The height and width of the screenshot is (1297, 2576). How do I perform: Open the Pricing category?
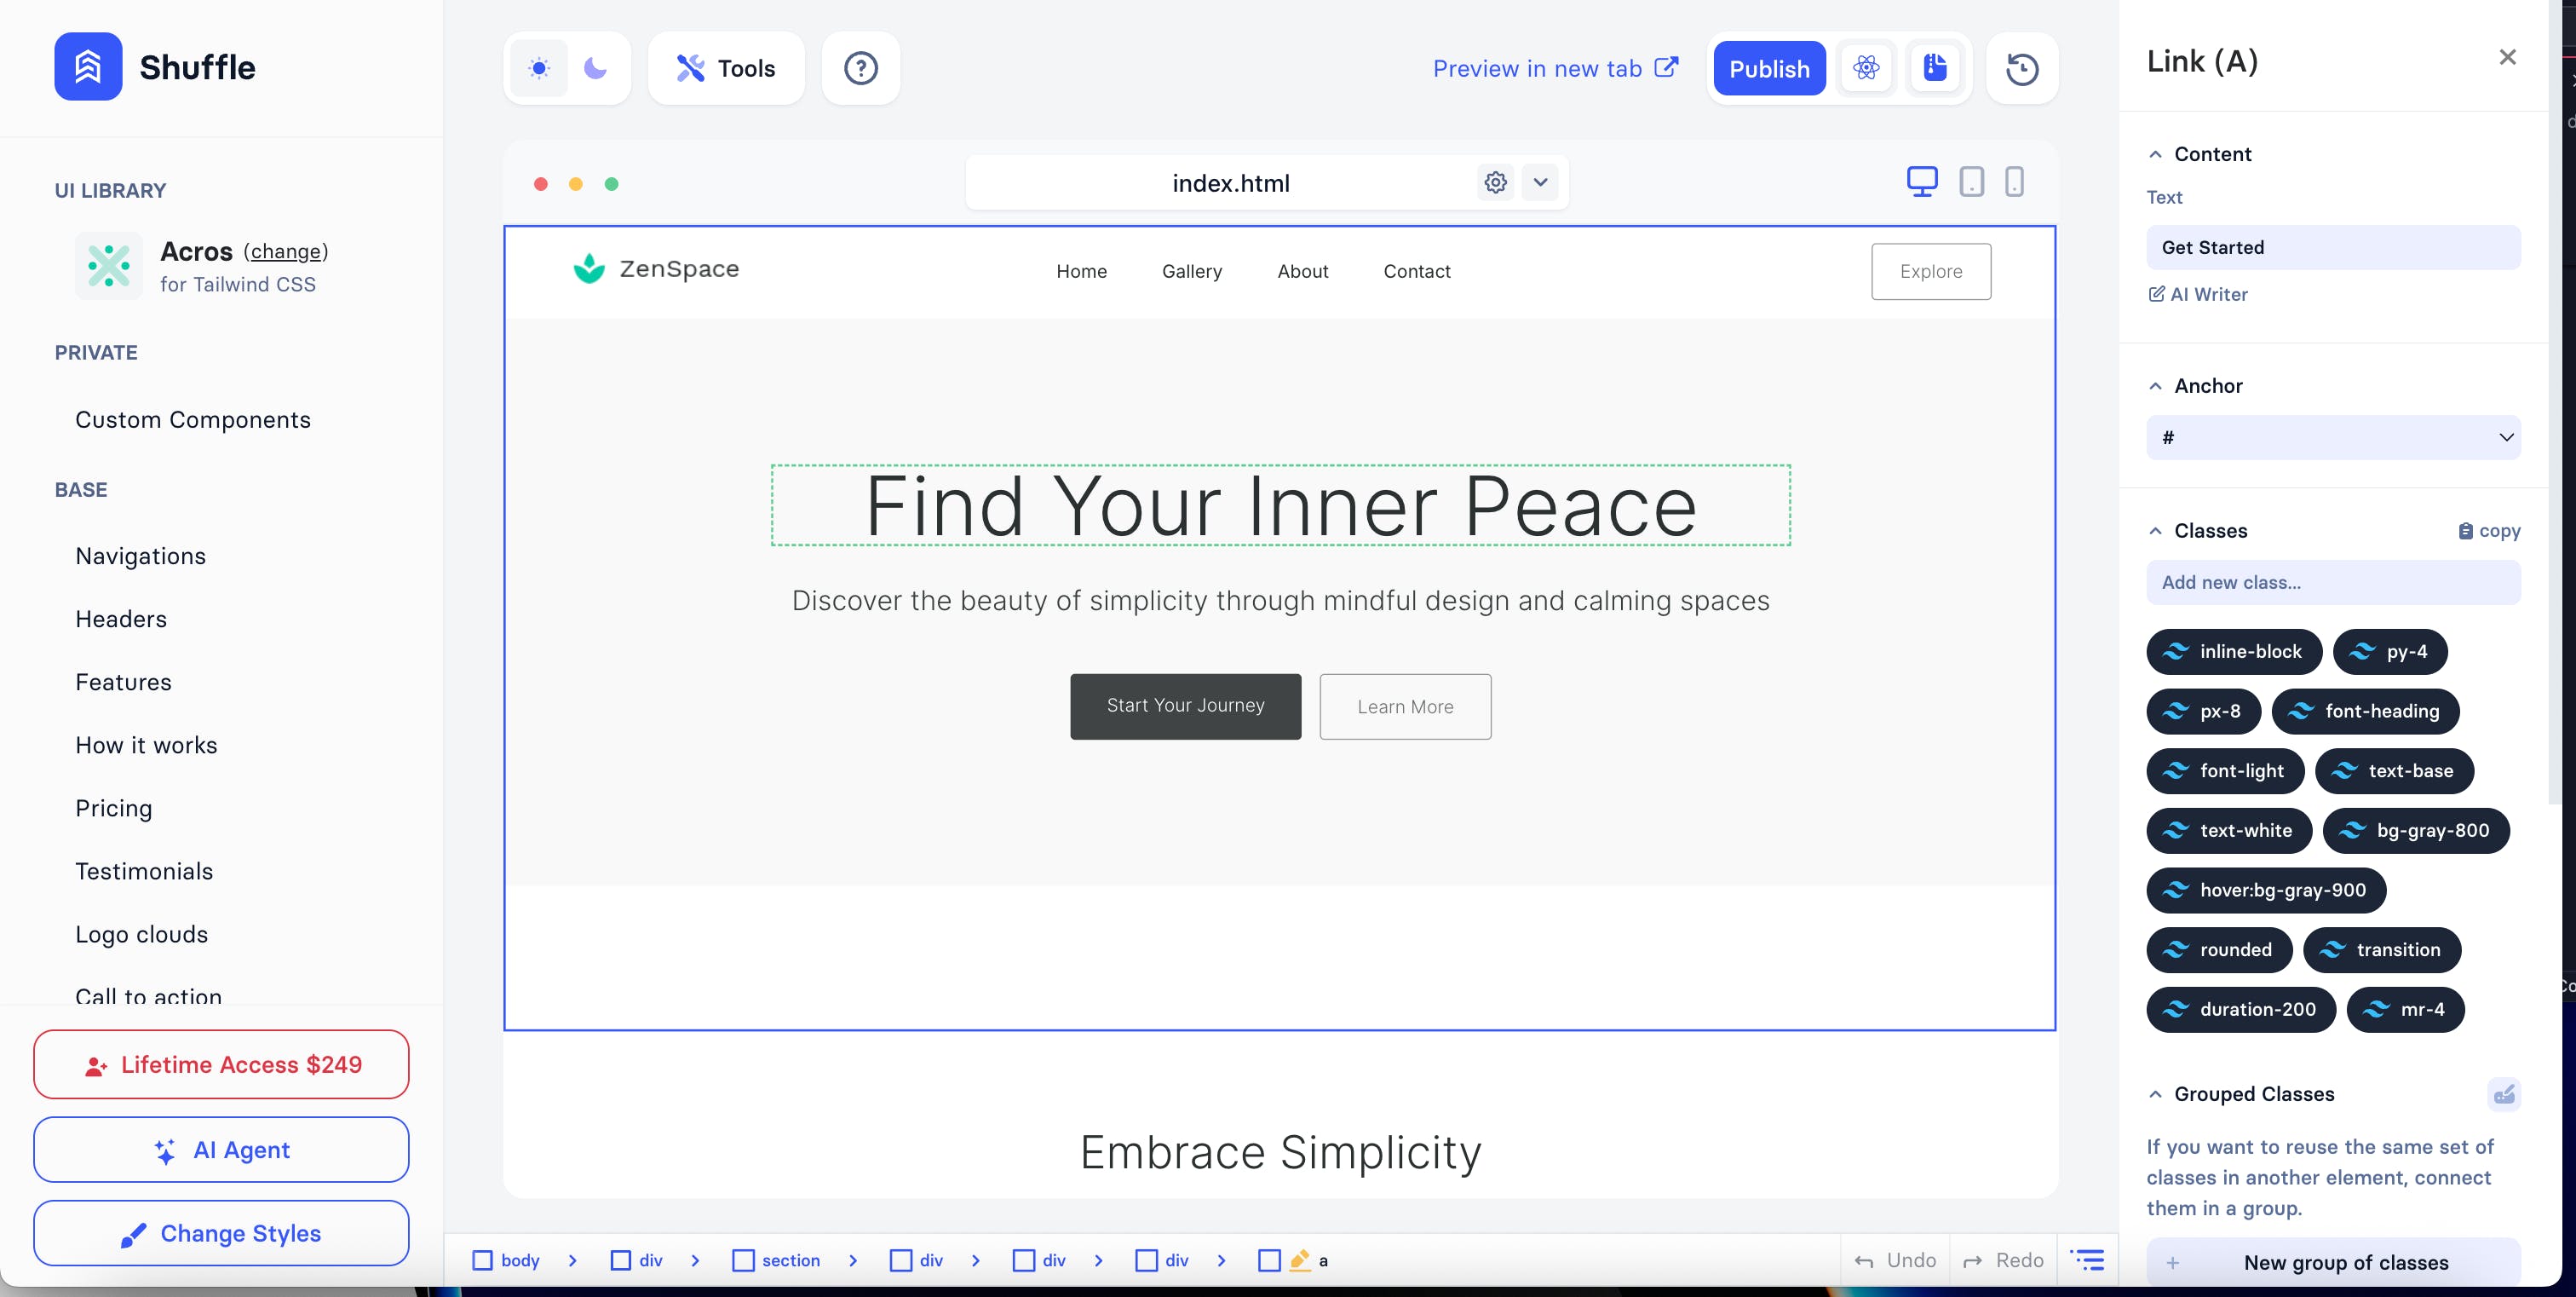(114, 807)
